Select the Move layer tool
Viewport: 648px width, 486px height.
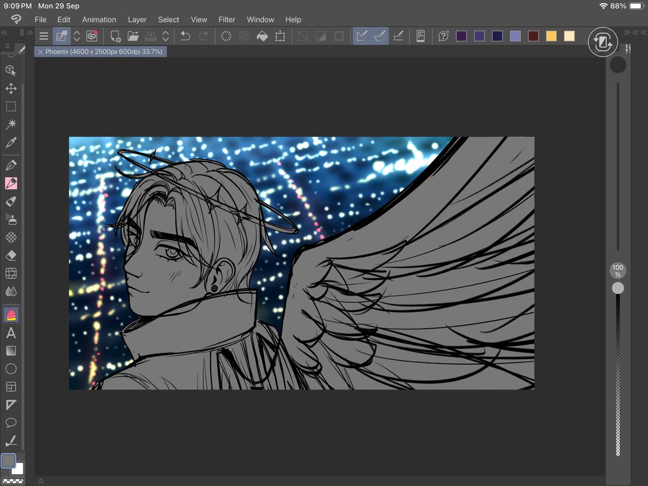point(11,89)
